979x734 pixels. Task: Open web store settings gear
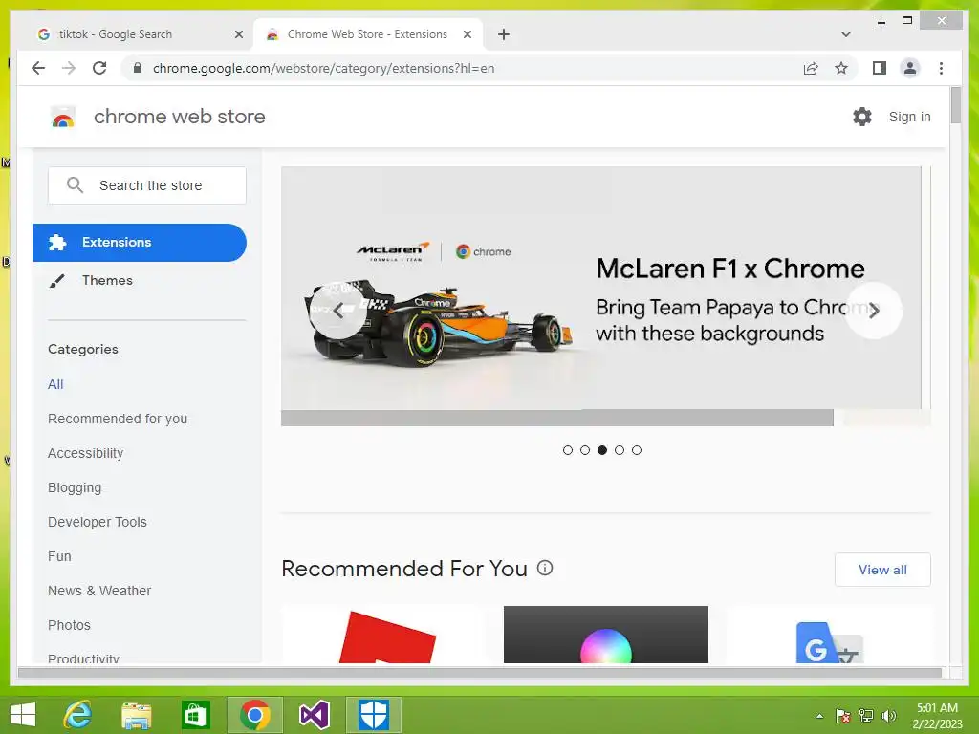(862, 116)
